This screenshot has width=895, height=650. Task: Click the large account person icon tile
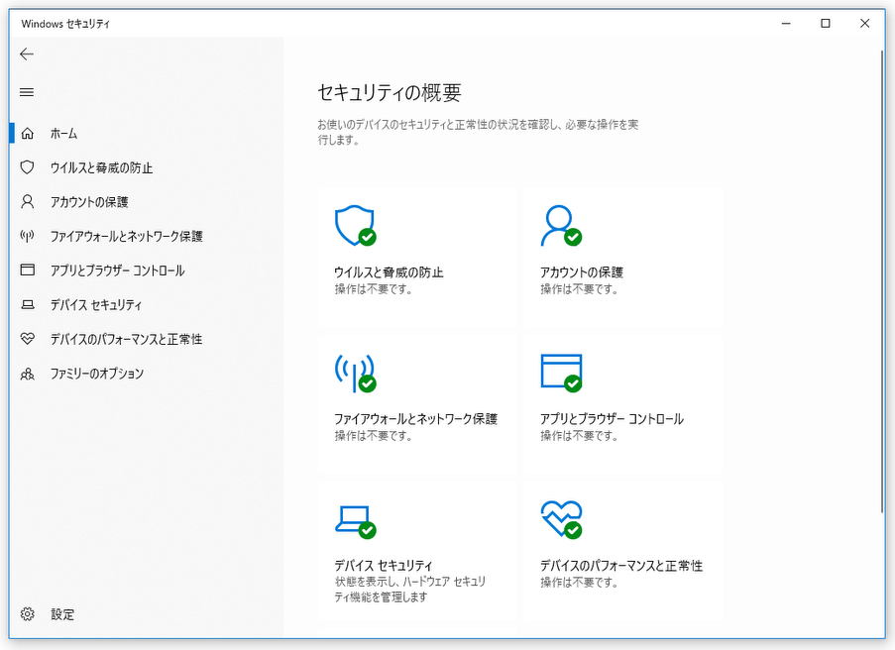click(561, 225)
